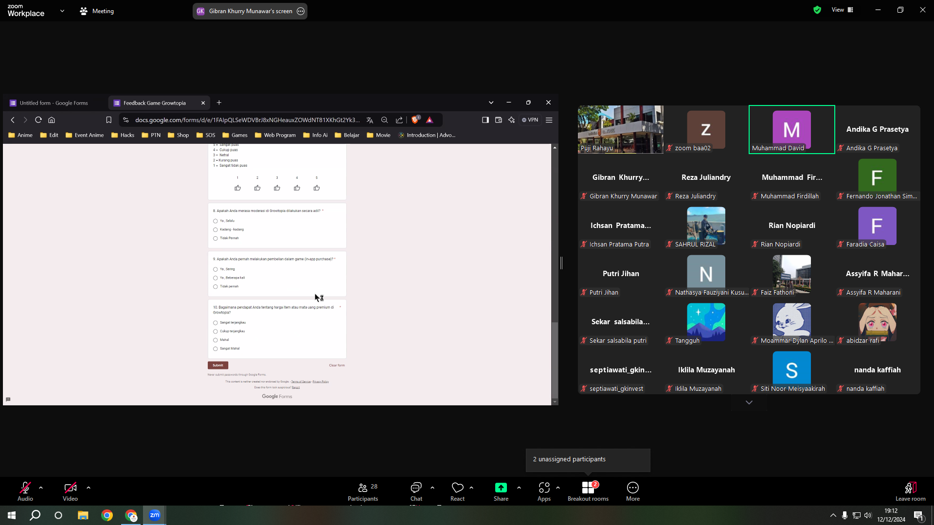The image size is (934, 525).
Task: Expand chat options caret beside Chat
Action: click(432, 488)
